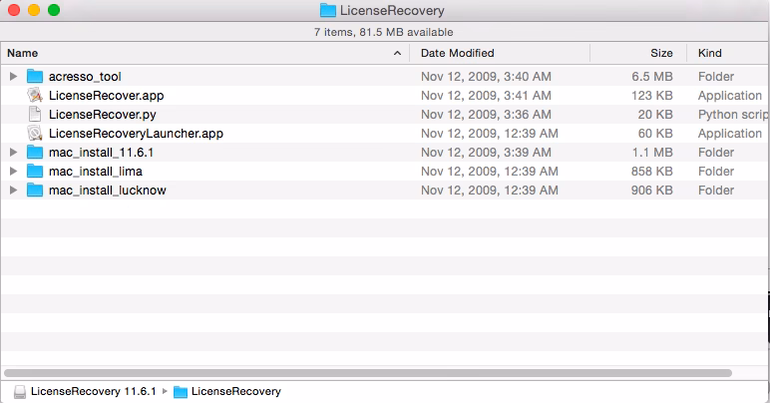Screen dimensions: 770x403
Task: Expand the acresso_tool folder disclosure triangle
Action: tap(13, 77)
